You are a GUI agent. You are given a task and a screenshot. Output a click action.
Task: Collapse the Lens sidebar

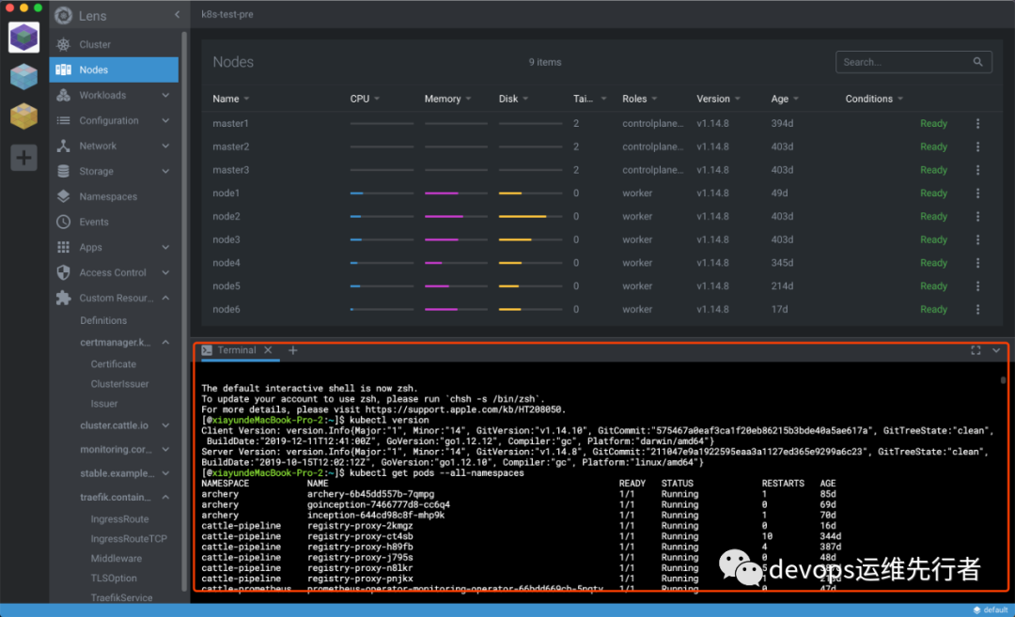177,15
